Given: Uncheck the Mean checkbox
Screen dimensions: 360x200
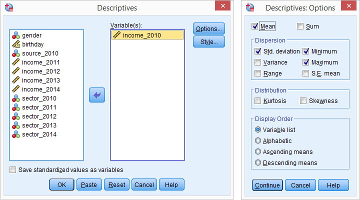Looking at the screenshot, I should 256,26.
